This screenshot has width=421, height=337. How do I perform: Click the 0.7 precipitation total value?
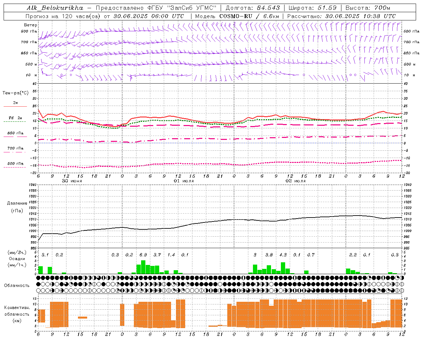[311, 255]
